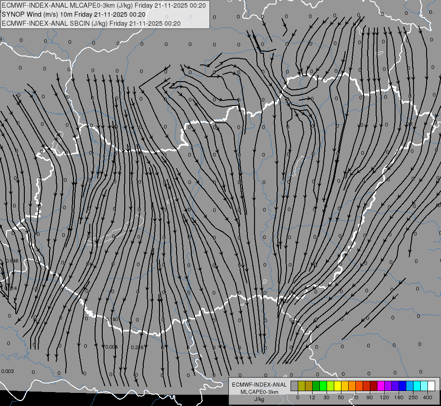This screenshot has height=406, width=441.
Task: Click the SBCIN title line
Action: 91,23
